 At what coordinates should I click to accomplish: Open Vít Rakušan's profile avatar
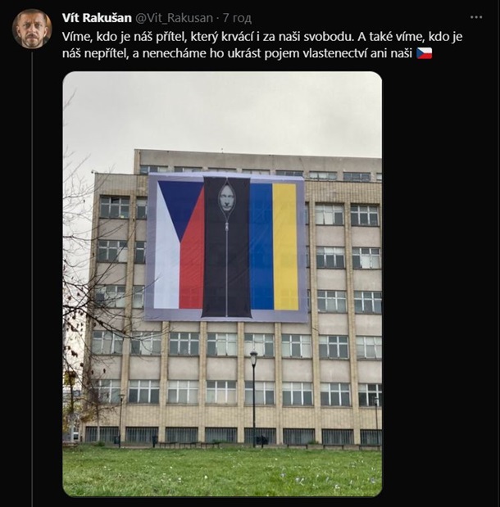(32, 29)
